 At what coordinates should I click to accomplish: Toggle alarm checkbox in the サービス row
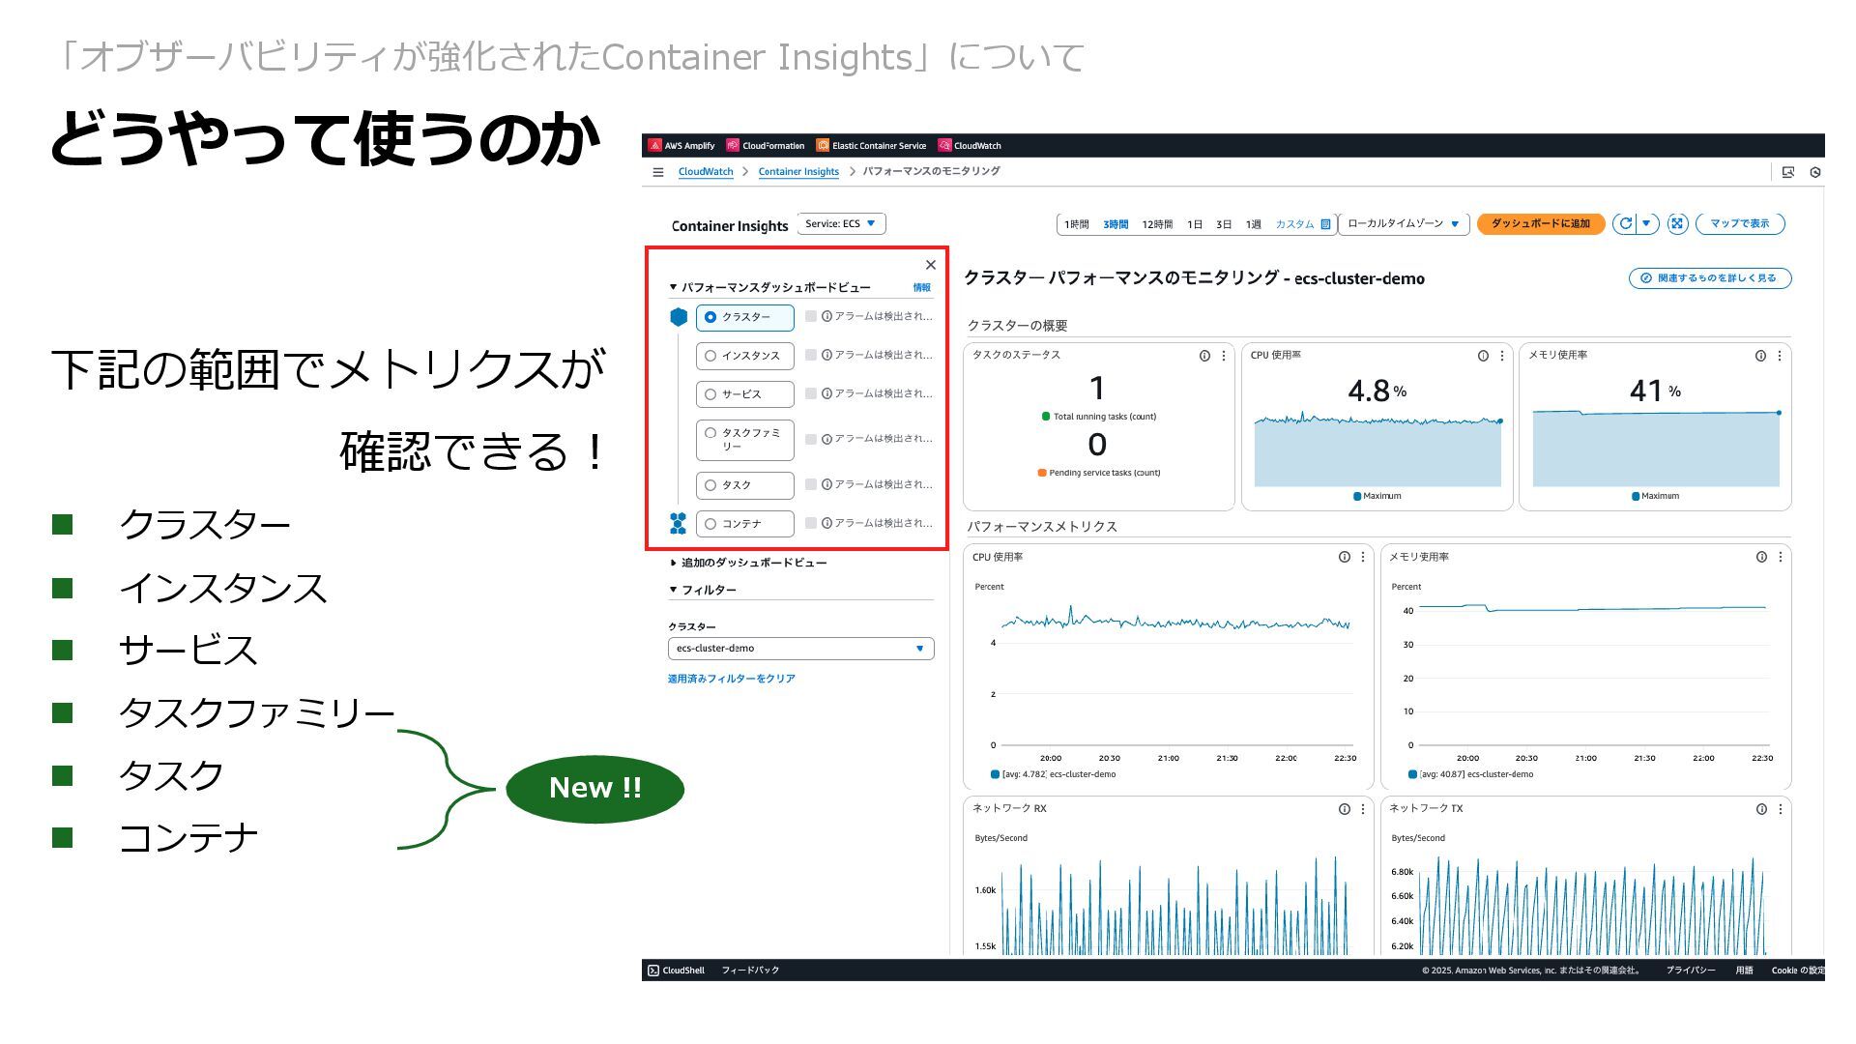(x=811, y=393)
